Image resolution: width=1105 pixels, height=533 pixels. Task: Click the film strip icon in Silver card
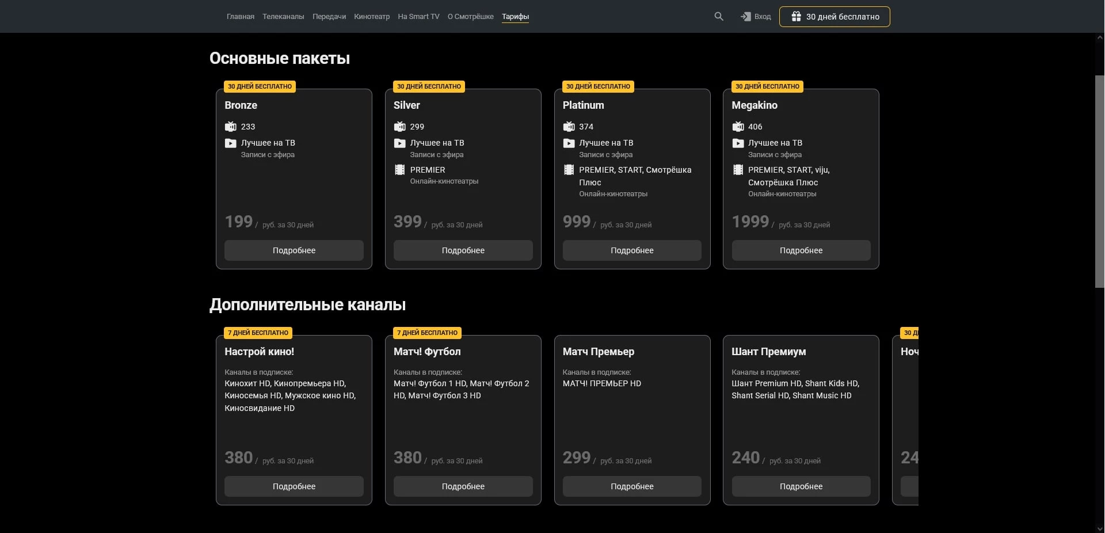click(399, 170)
